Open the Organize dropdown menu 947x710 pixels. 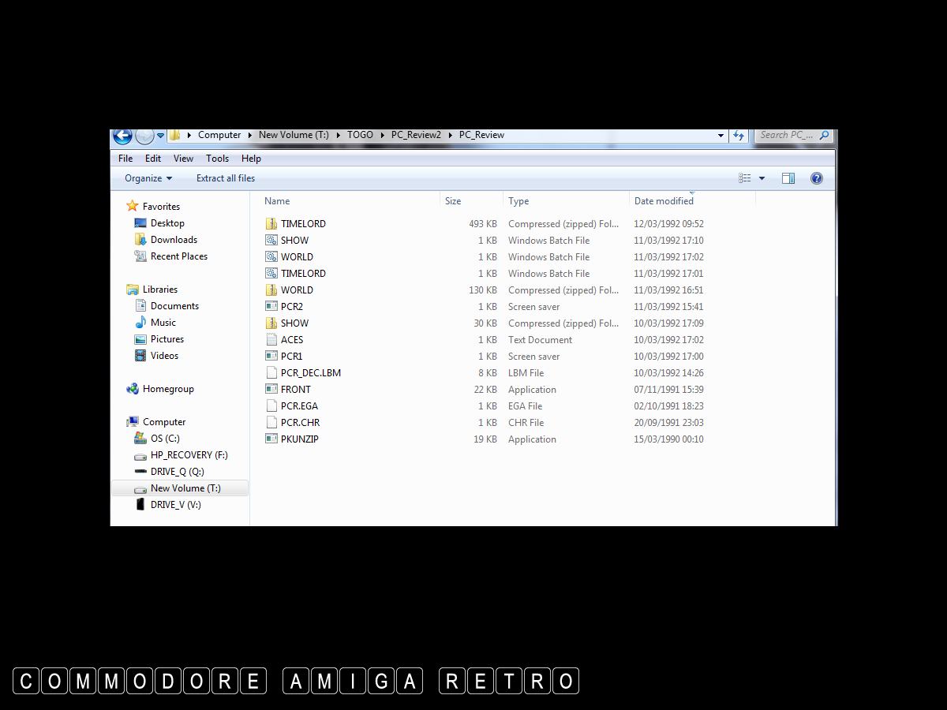pos(148,178)
